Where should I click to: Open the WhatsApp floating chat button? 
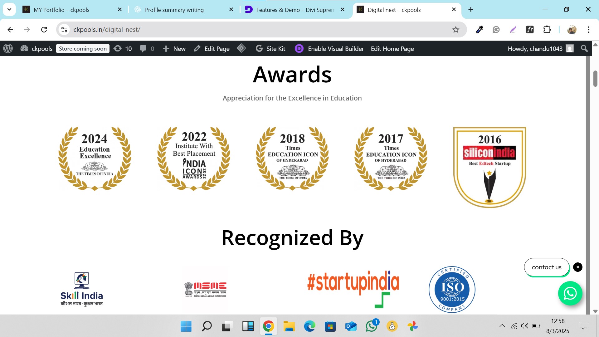tap(570, 293)
